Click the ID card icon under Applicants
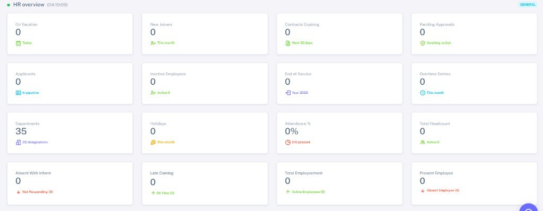 19,93
